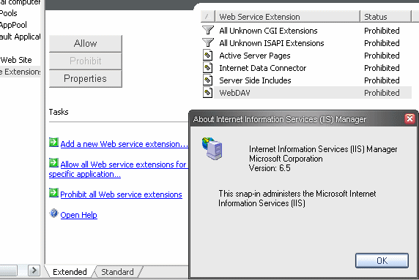Click the Microsoft Corporation text
Viewport: 419px width, 280px height.
(x=286, y=159)
